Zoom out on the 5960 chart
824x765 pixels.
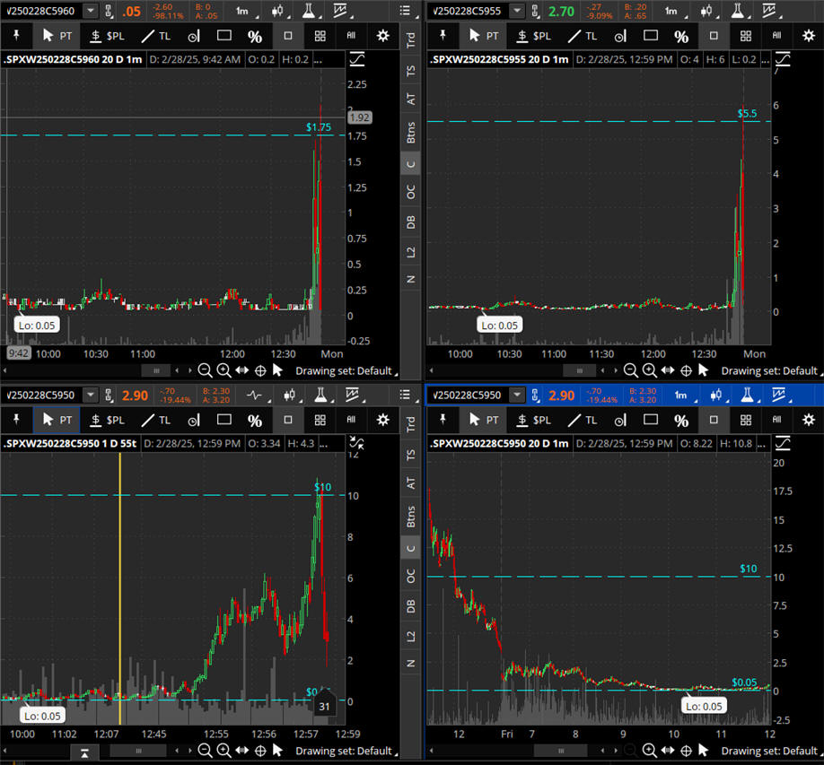tap(205, 370)
